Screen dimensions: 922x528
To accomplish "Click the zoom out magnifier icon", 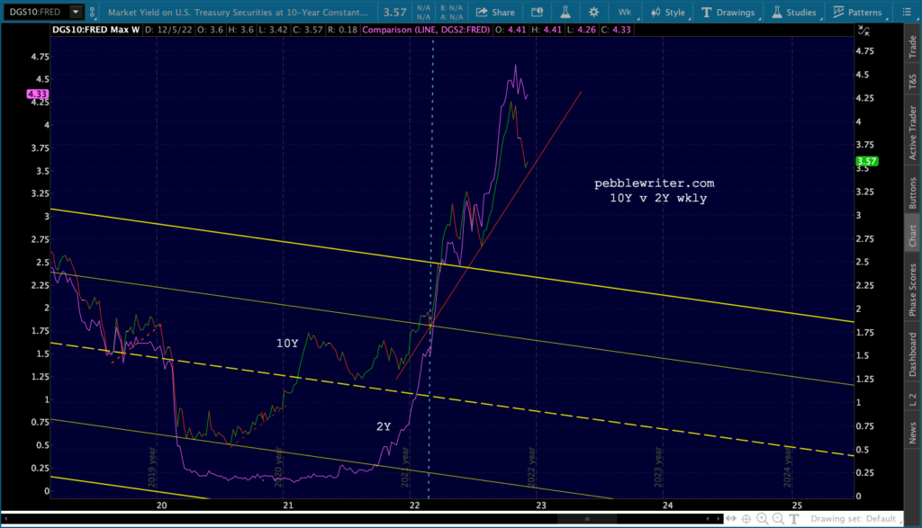I will pyautogui.click(x=778, y=519).
